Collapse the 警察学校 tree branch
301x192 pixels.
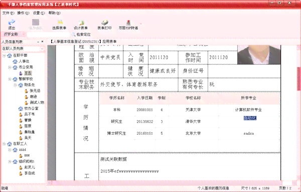(10, 79)
